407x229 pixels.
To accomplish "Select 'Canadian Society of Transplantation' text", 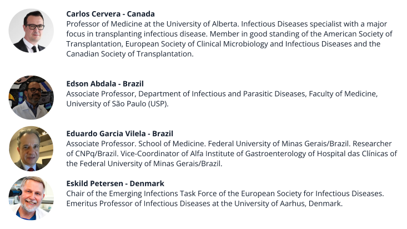I will coord(129,54).
